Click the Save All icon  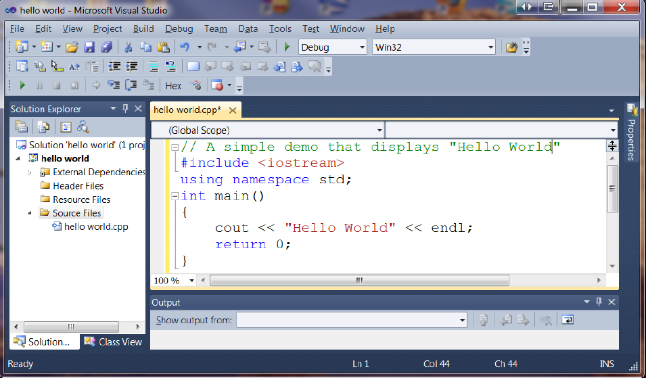pyautogui.click(x=107, y=47)
